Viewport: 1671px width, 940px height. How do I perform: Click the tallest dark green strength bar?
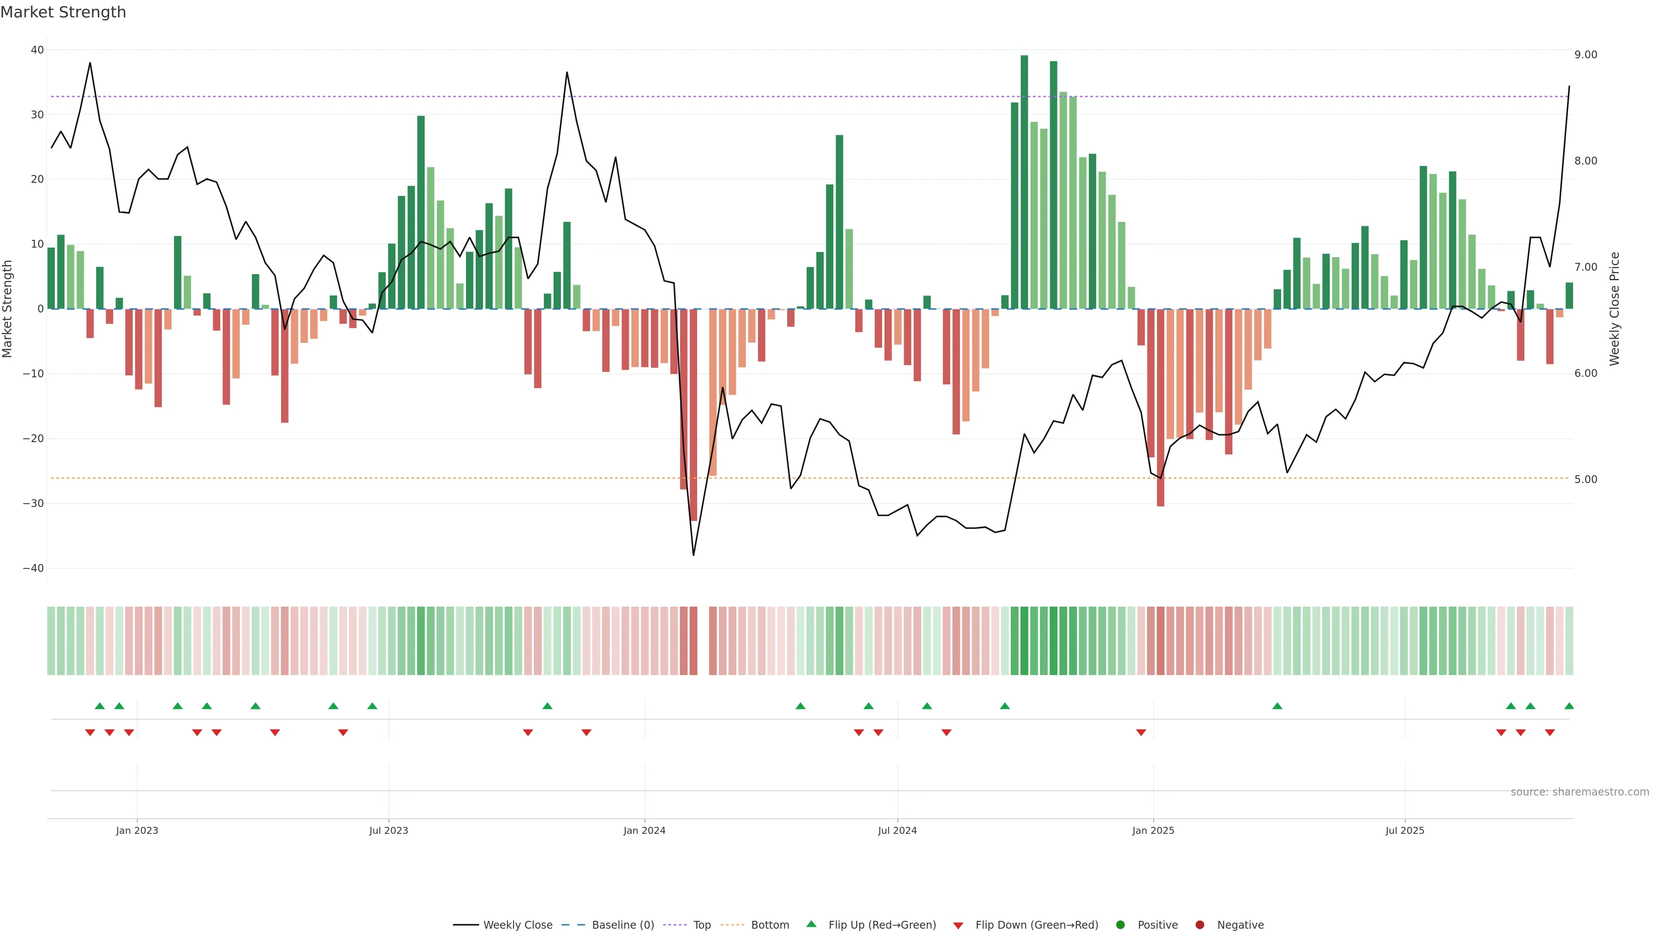[x=1024, y=181]
